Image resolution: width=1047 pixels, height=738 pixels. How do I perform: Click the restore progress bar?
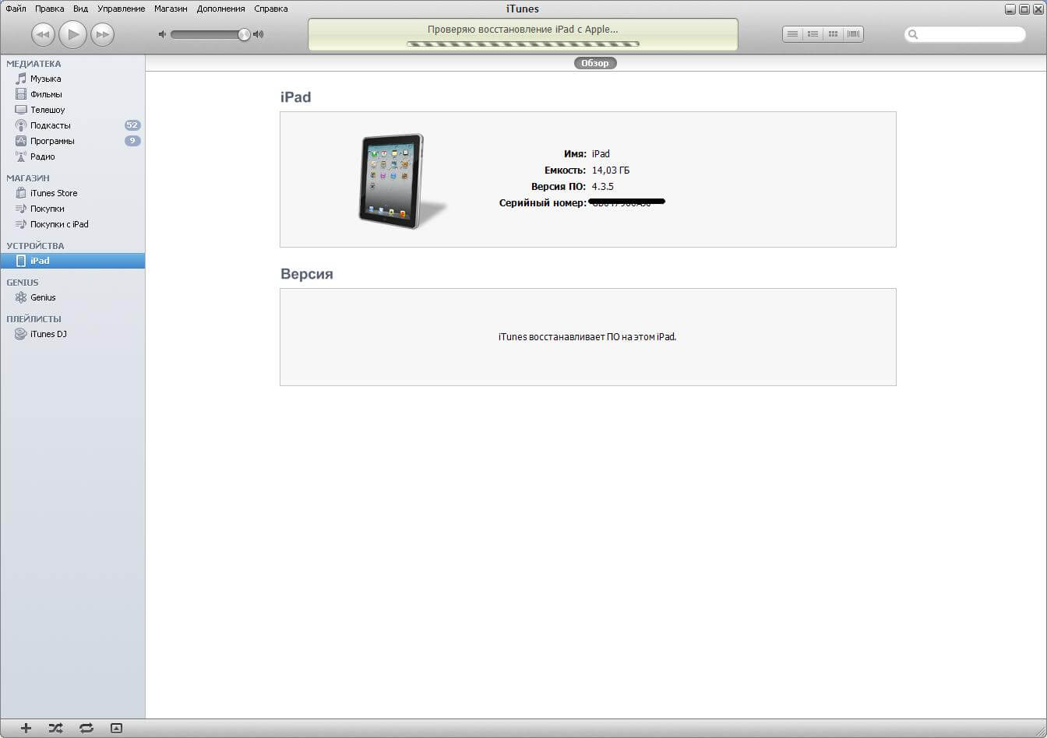click(523, 44)
